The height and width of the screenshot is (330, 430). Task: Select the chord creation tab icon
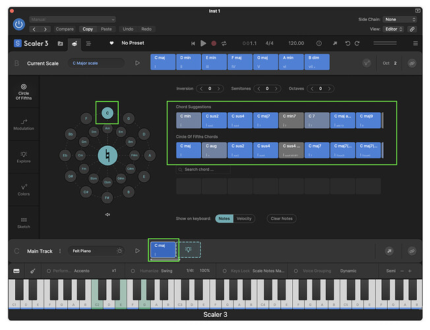coord(75,44)
